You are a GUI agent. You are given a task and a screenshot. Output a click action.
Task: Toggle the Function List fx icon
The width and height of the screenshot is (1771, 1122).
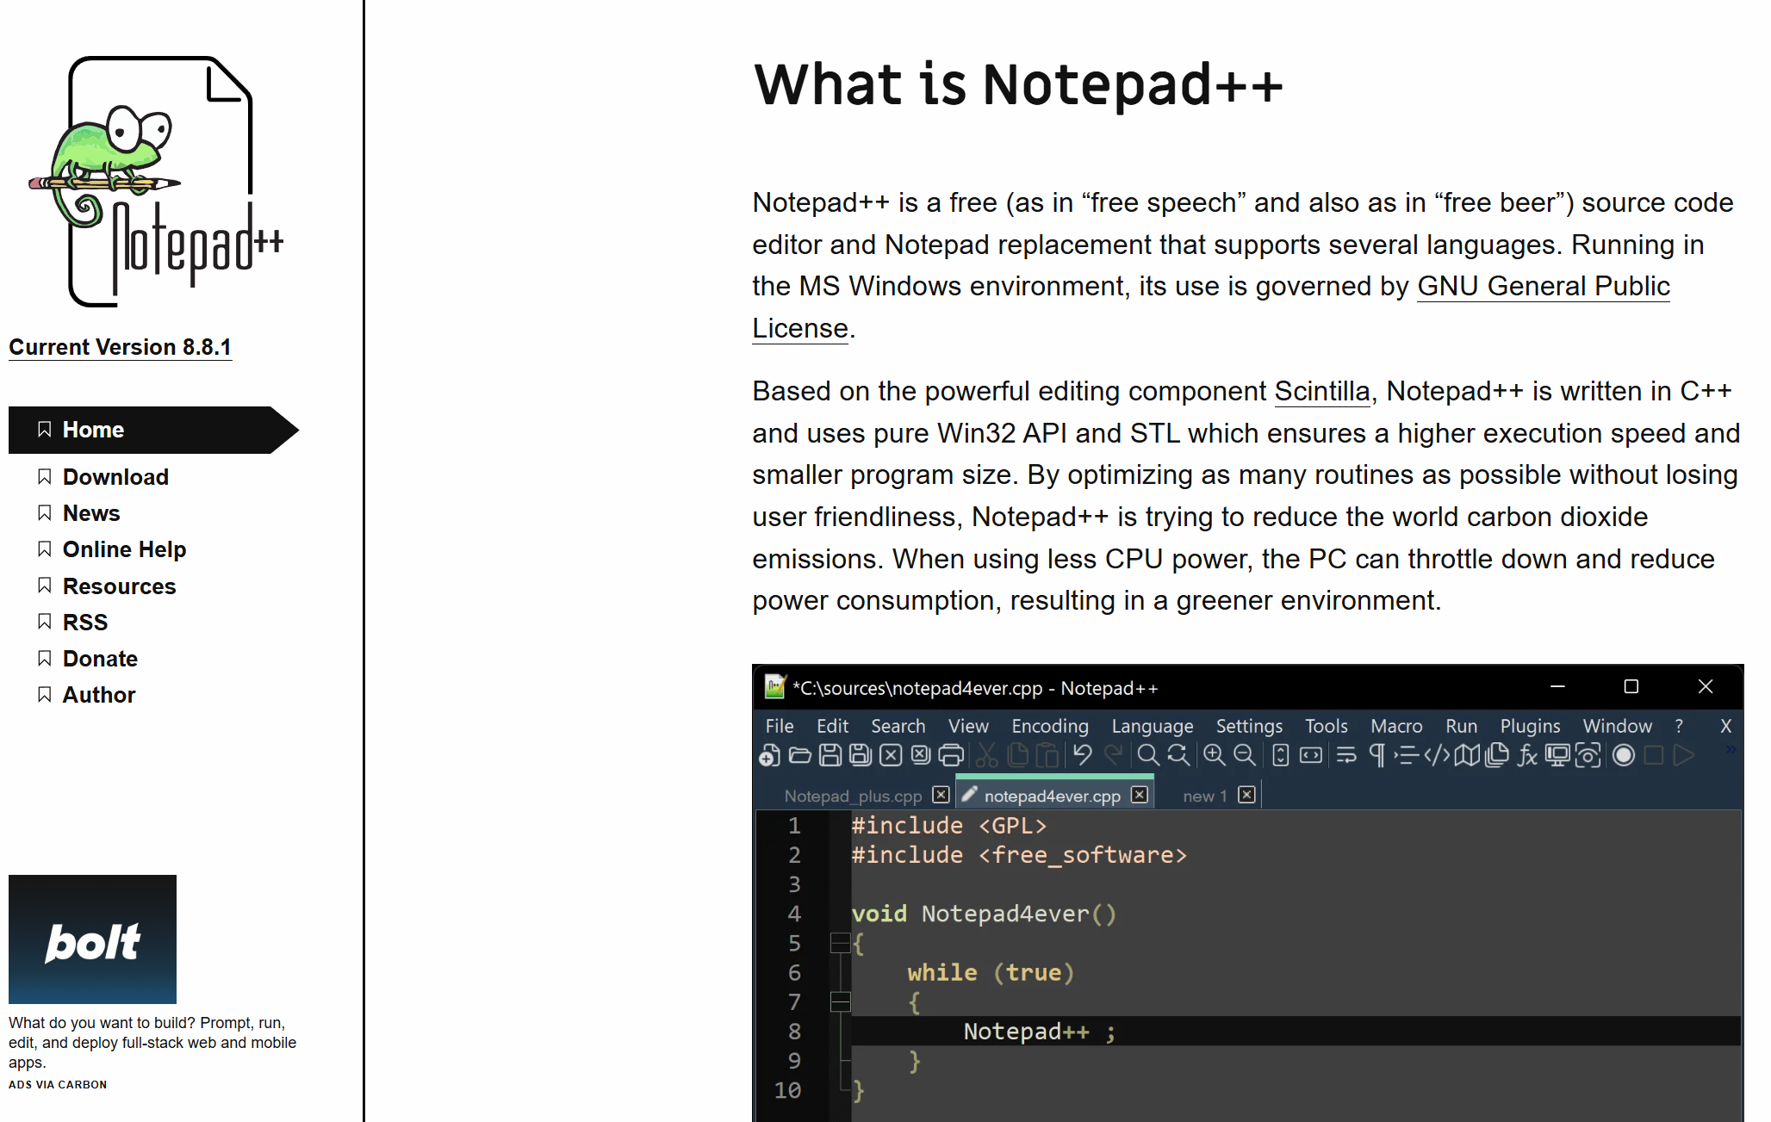click(1527, 755)
